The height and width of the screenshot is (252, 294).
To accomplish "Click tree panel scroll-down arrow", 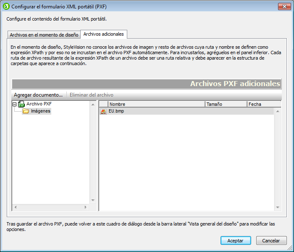I will click(x=93, y=200).
